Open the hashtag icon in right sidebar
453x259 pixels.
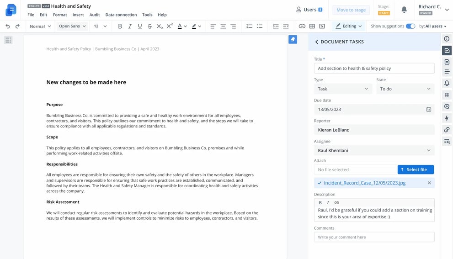[x=447, y=95]
